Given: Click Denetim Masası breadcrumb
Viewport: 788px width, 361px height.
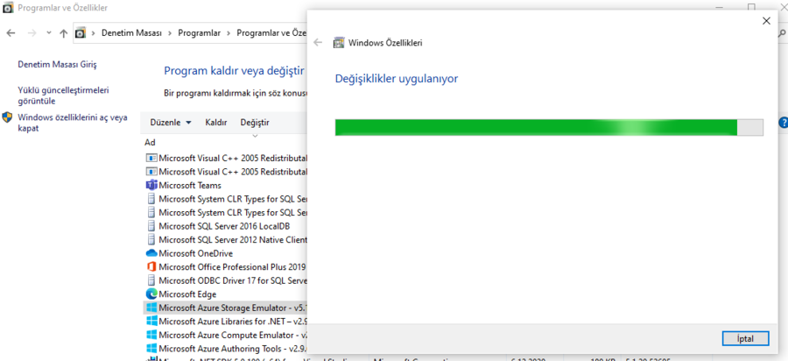Looking at the screenshot, I should tap(131, 33).
